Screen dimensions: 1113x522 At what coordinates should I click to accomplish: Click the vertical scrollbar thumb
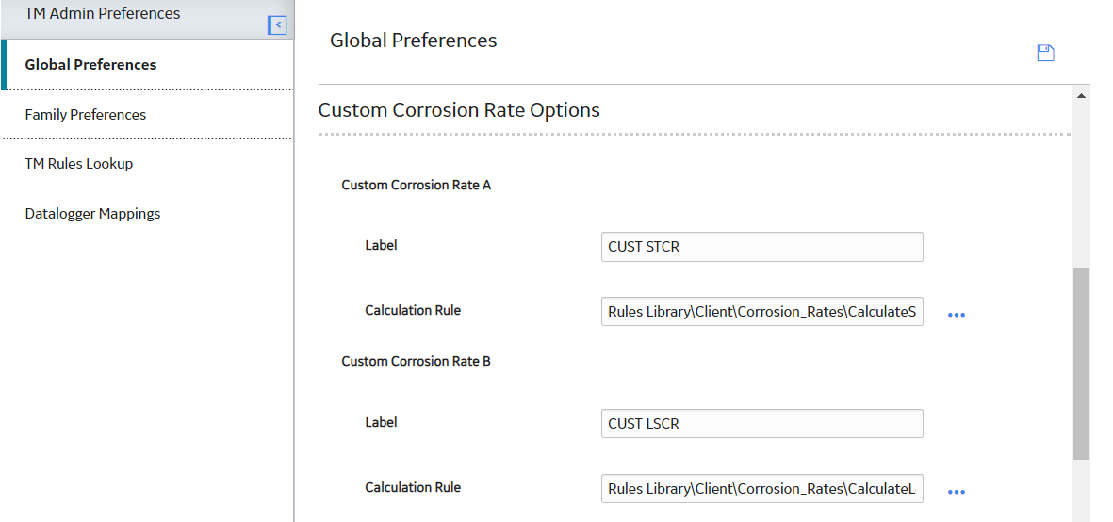click(x=1081, y=364)
